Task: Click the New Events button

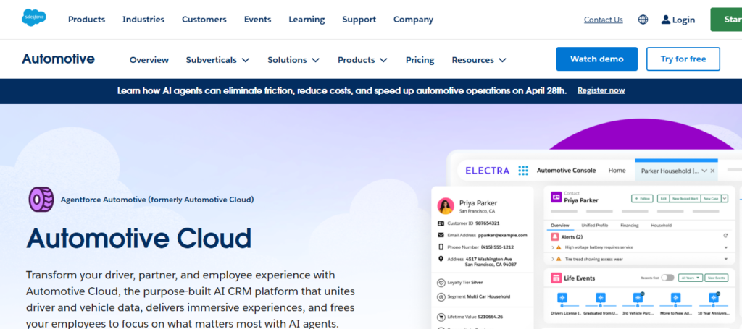Action: (x=717, y=278)
